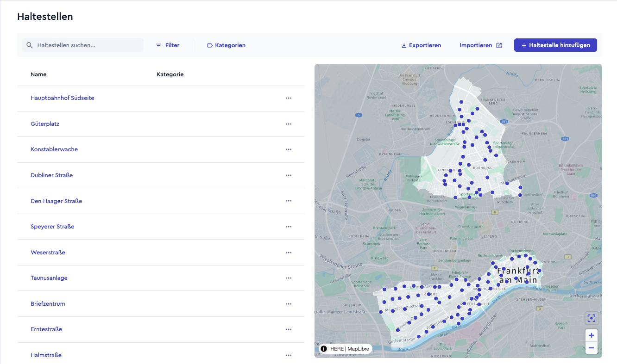Open options menu for Halmstraße row
The image size is (617, 364).
click(289, 355)
